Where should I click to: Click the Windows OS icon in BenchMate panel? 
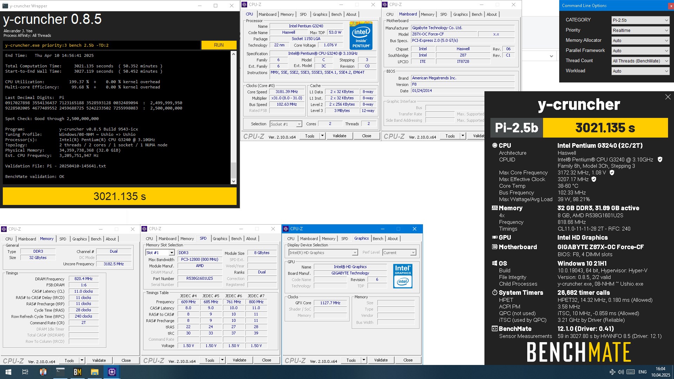click(495, 263)
